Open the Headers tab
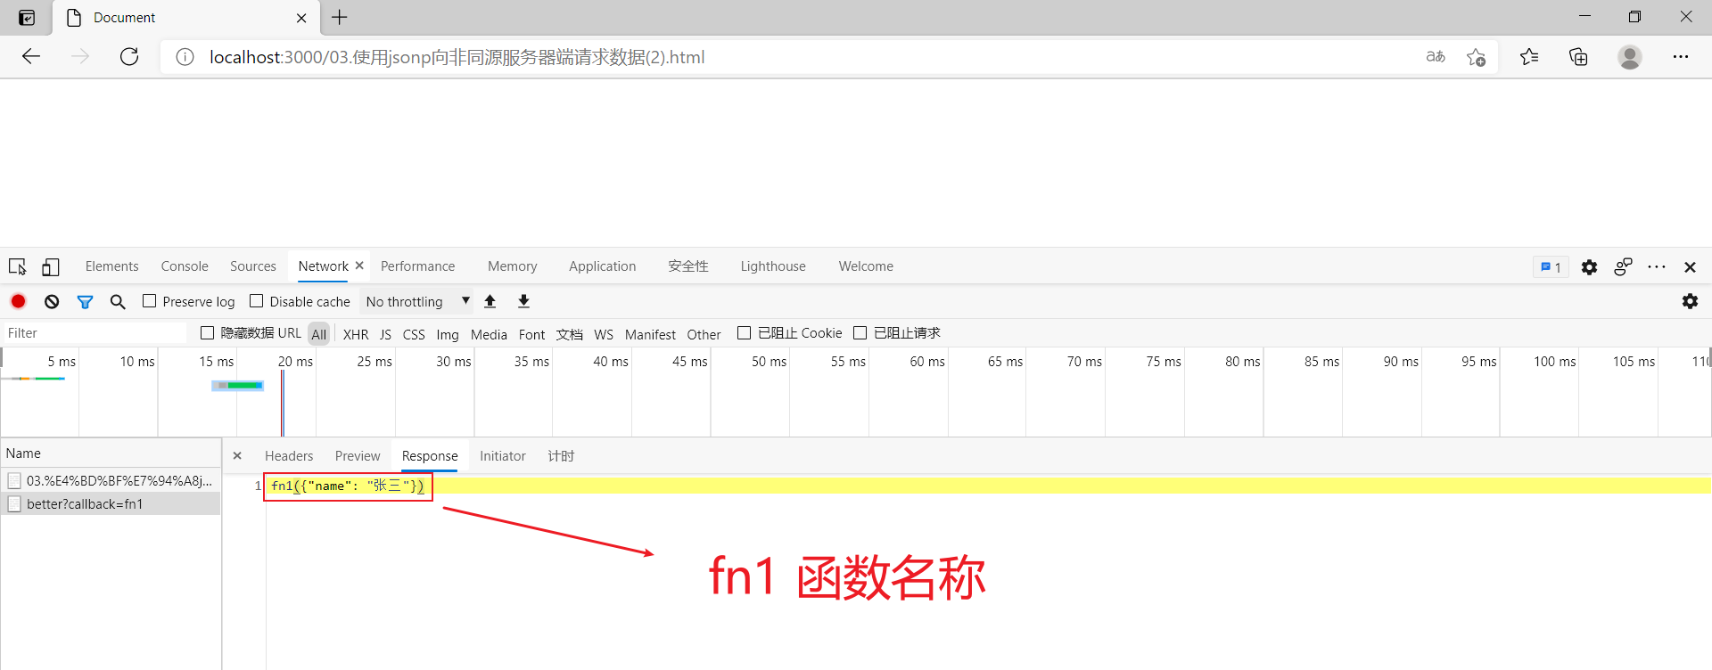 (289, 456)
